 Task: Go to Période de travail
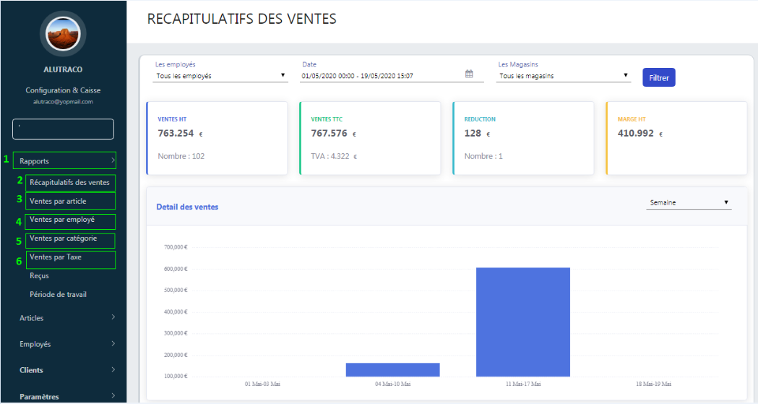tap(58, 295)
